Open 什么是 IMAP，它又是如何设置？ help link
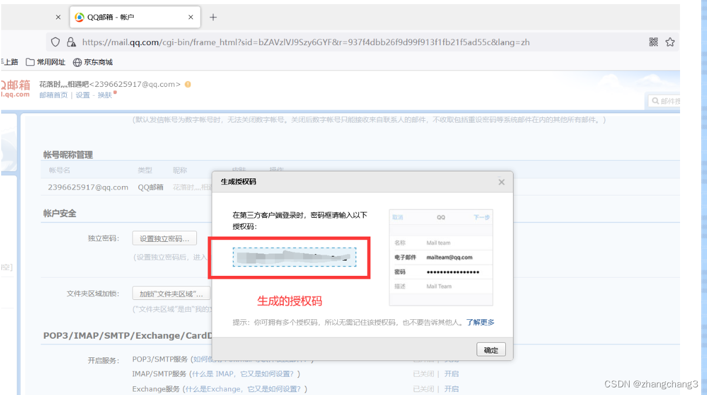Viewport: 707px width, 395px height. tap(243, 374)
